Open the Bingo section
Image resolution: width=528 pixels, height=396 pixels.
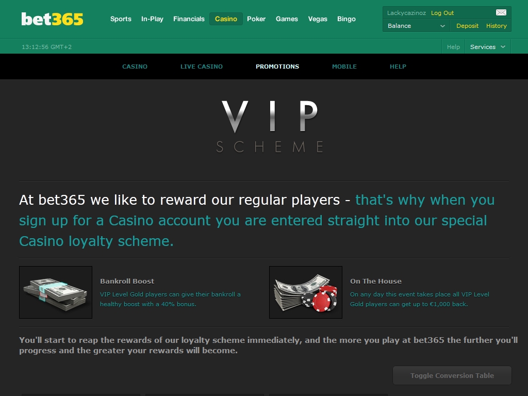coord(346,19)
